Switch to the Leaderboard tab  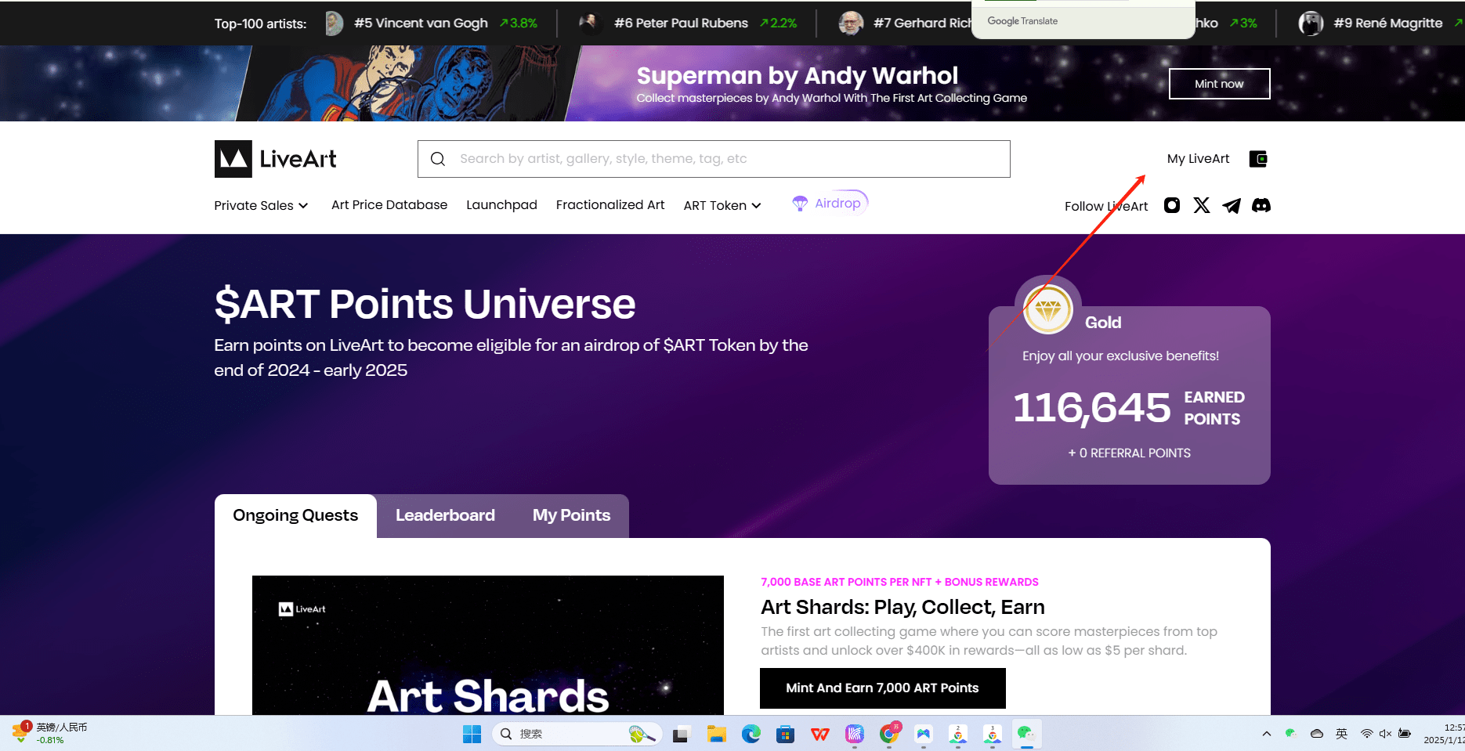click(x=445, y=515)
